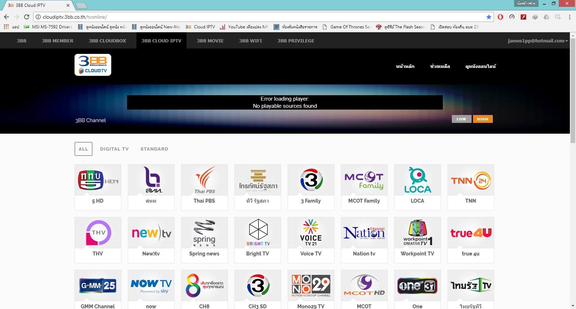Filter channels by STANDARD

[154, 149]
